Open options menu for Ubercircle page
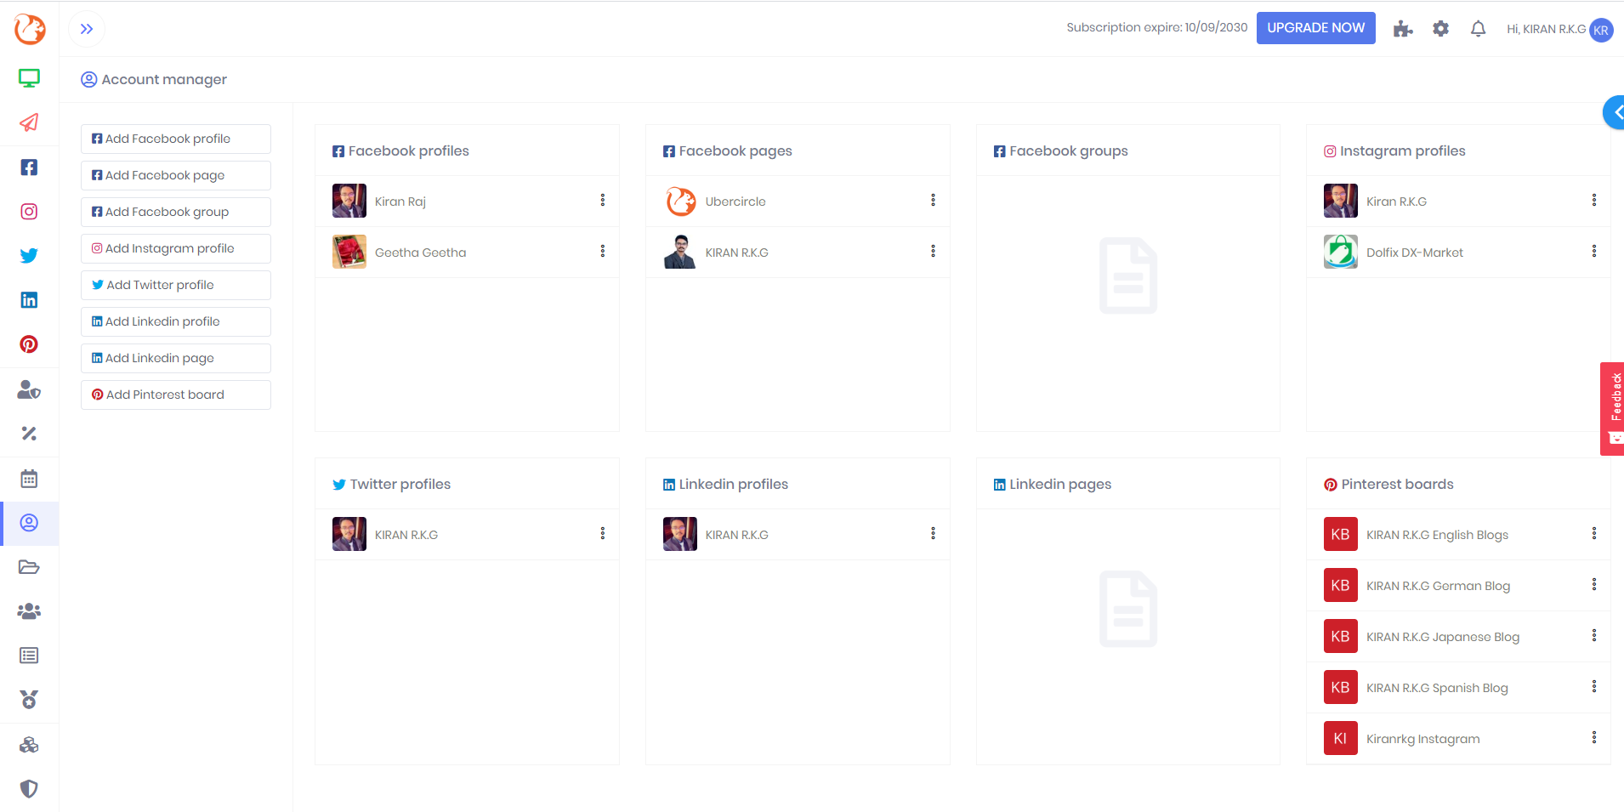 (933, 201)
